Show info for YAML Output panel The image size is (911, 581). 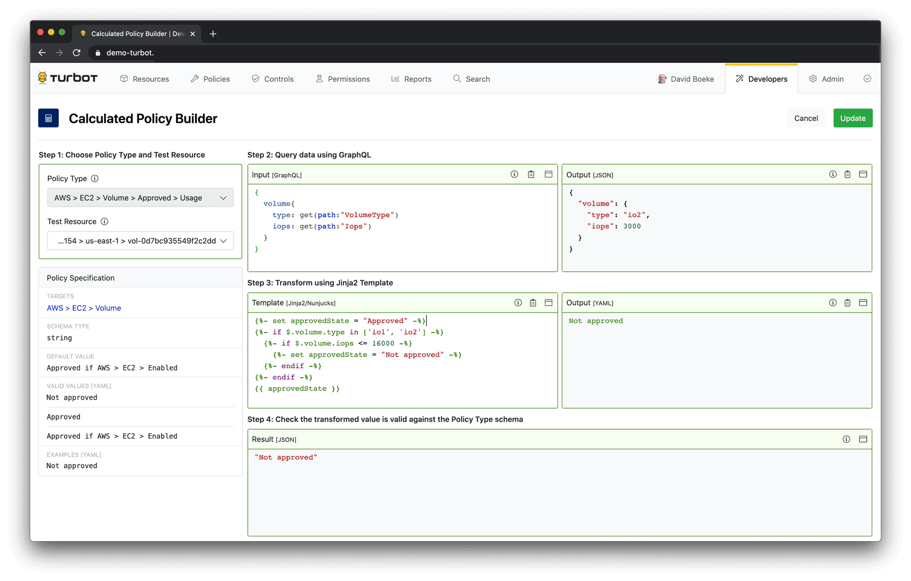click(833, 303)
